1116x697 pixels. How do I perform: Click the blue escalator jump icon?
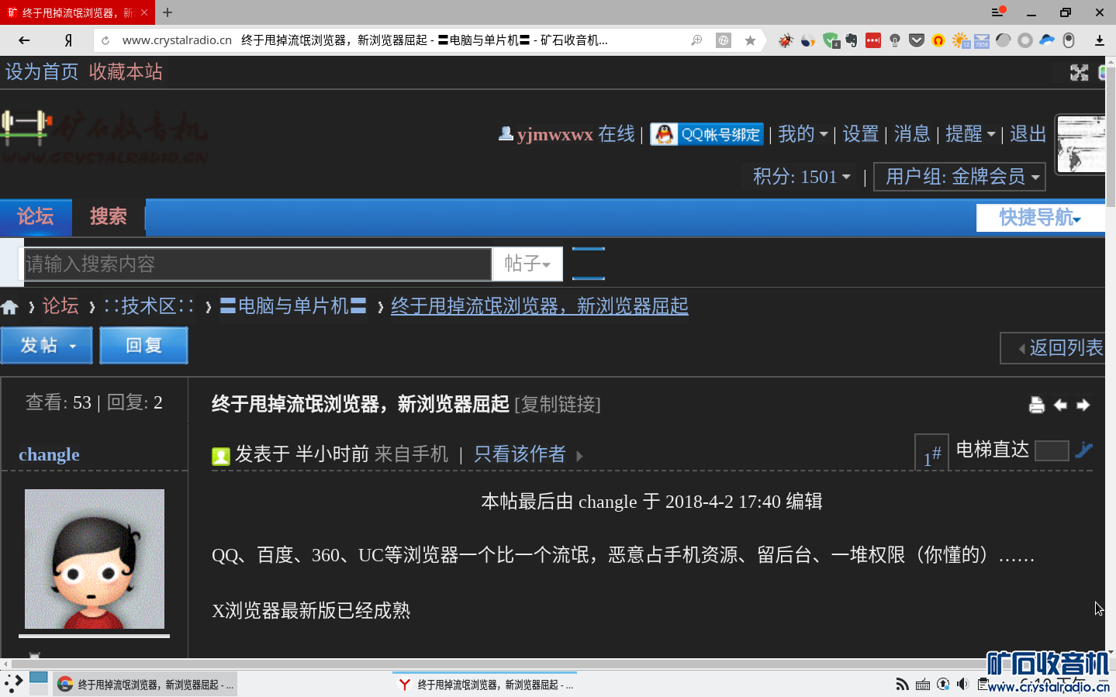(x=1084, y=450)
